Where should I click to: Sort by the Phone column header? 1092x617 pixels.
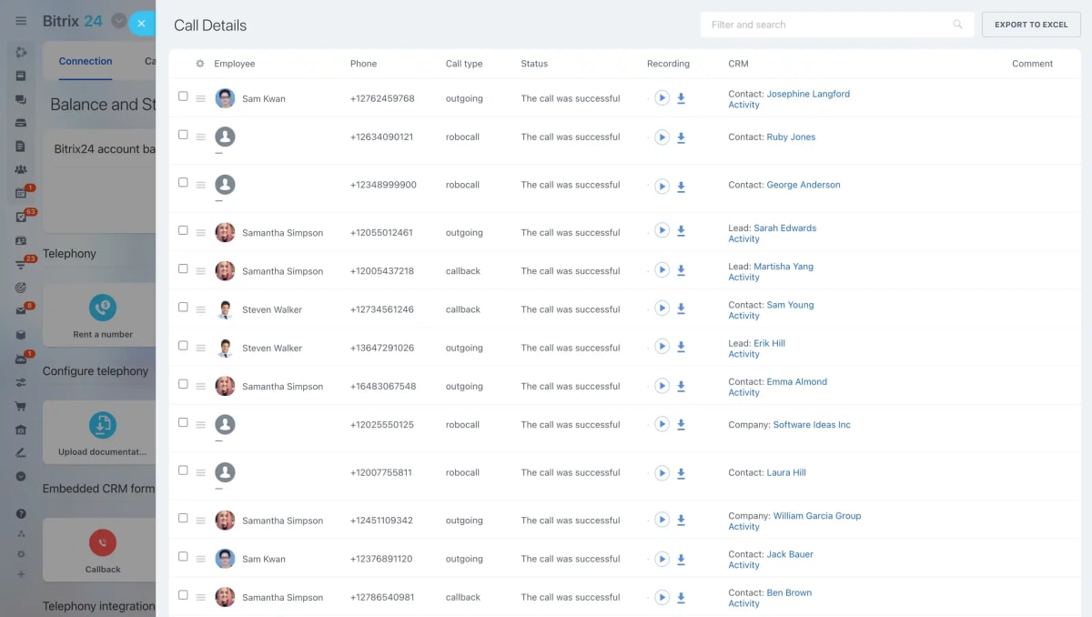click(x=363, y=64)
